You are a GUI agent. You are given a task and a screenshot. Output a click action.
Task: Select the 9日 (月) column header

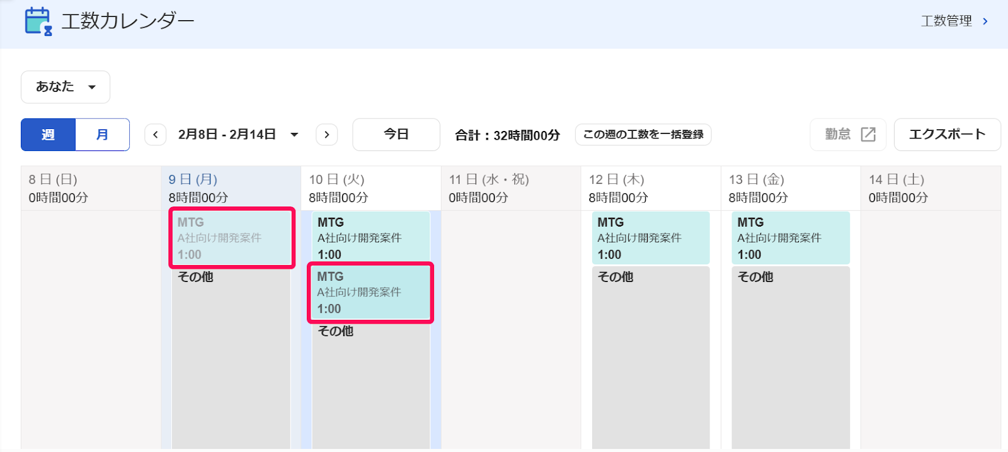231,188
